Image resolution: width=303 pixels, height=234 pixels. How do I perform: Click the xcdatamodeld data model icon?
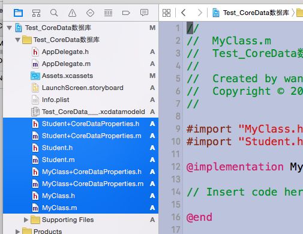click(x=35, y=112)
